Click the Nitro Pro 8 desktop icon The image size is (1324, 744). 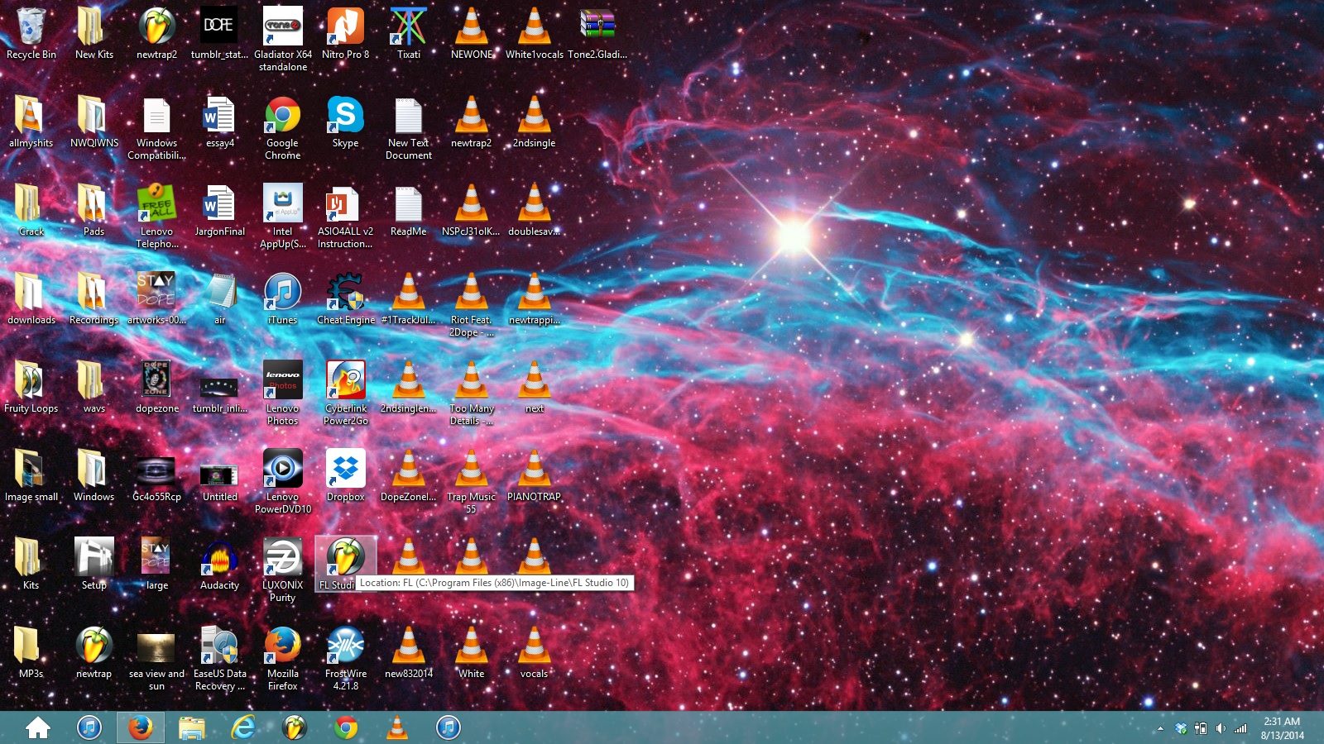(x=345, y=29)
